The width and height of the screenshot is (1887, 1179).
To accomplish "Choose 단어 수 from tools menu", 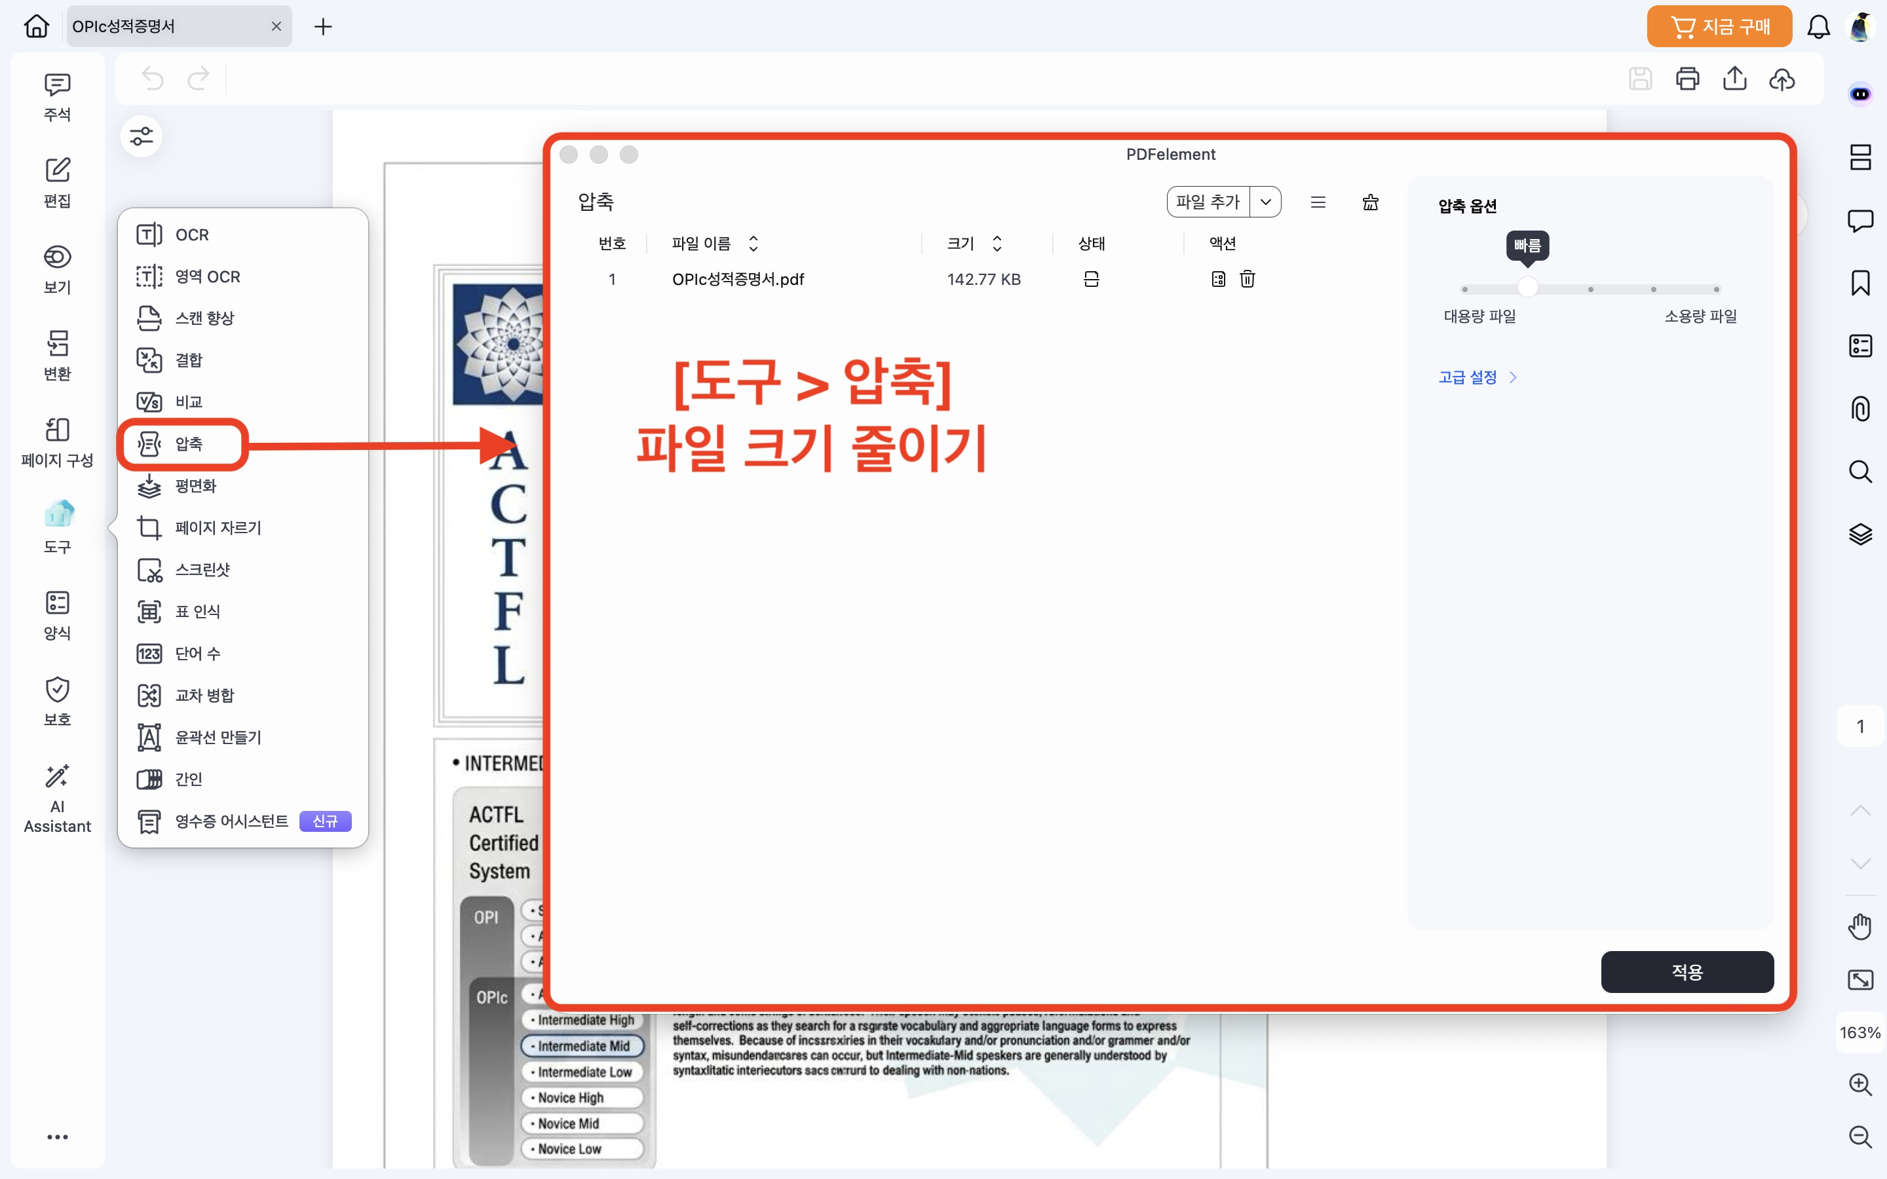I will [242, 654].
